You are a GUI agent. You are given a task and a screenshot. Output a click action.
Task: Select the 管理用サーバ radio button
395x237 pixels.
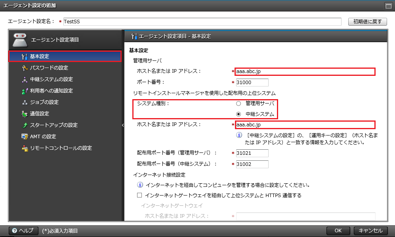pyautogui.click(x=239, y=103)
